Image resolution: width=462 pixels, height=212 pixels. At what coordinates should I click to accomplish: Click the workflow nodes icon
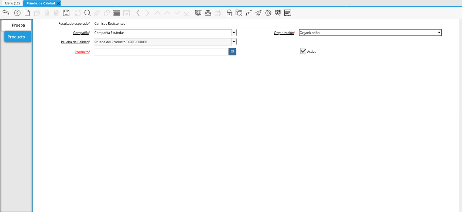[249, 13]
